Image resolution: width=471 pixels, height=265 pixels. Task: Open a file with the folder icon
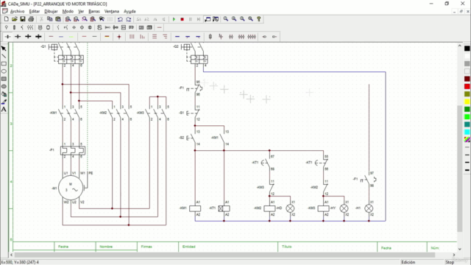coord(15,19)
